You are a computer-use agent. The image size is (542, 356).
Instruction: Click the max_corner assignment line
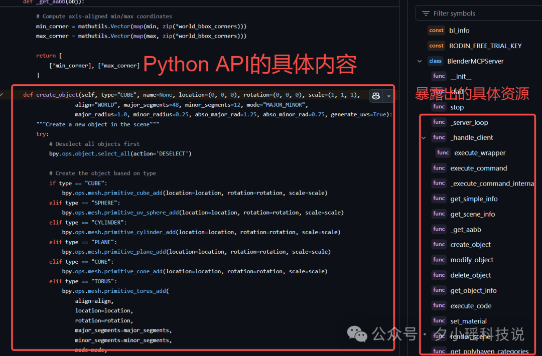click(x=142, y=36)
